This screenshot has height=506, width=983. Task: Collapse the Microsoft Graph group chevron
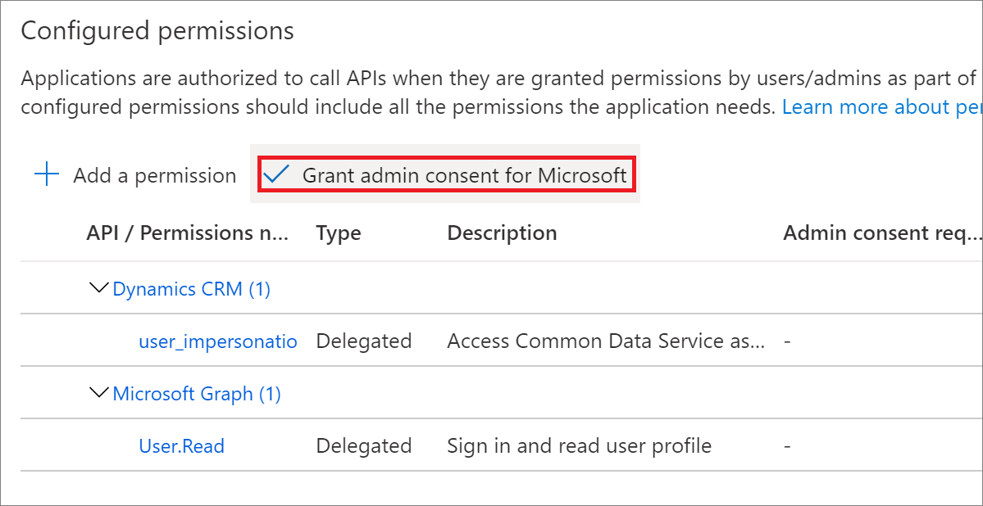point(98,393)
